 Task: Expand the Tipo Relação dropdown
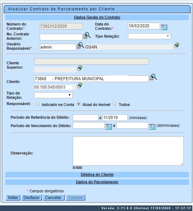149,36
